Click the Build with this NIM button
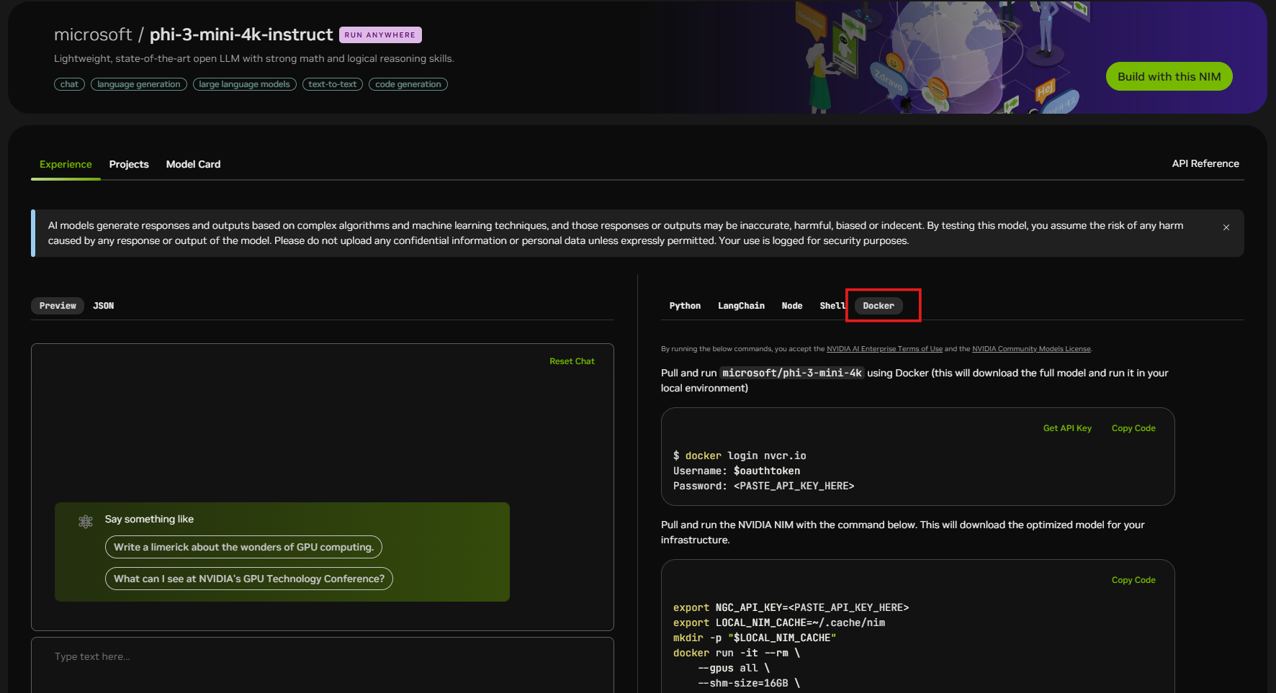Viewport: 1276px width, 693px height. pos(1168,76)
